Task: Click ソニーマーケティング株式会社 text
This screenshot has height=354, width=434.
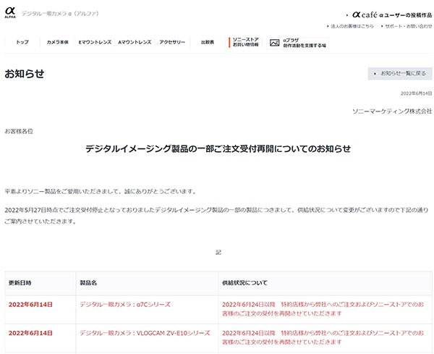Action: click(392, 111)
